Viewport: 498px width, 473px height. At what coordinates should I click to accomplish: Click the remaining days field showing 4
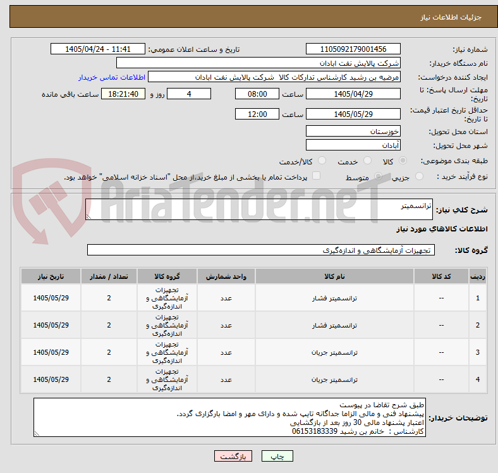[x=189, y=94]
